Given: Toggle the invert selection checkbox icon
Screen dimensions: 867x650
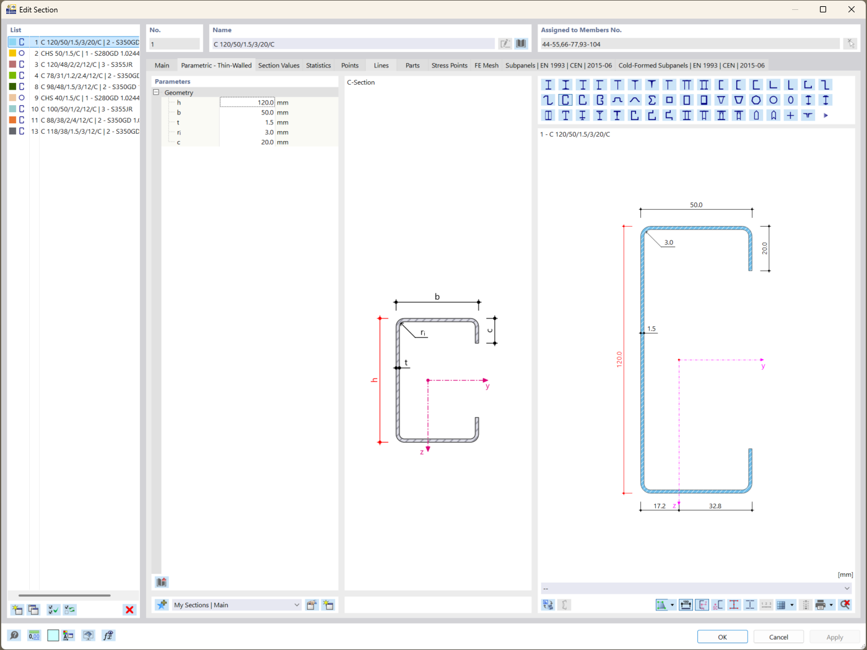Looking at the screenshot, I should point(69,610).
